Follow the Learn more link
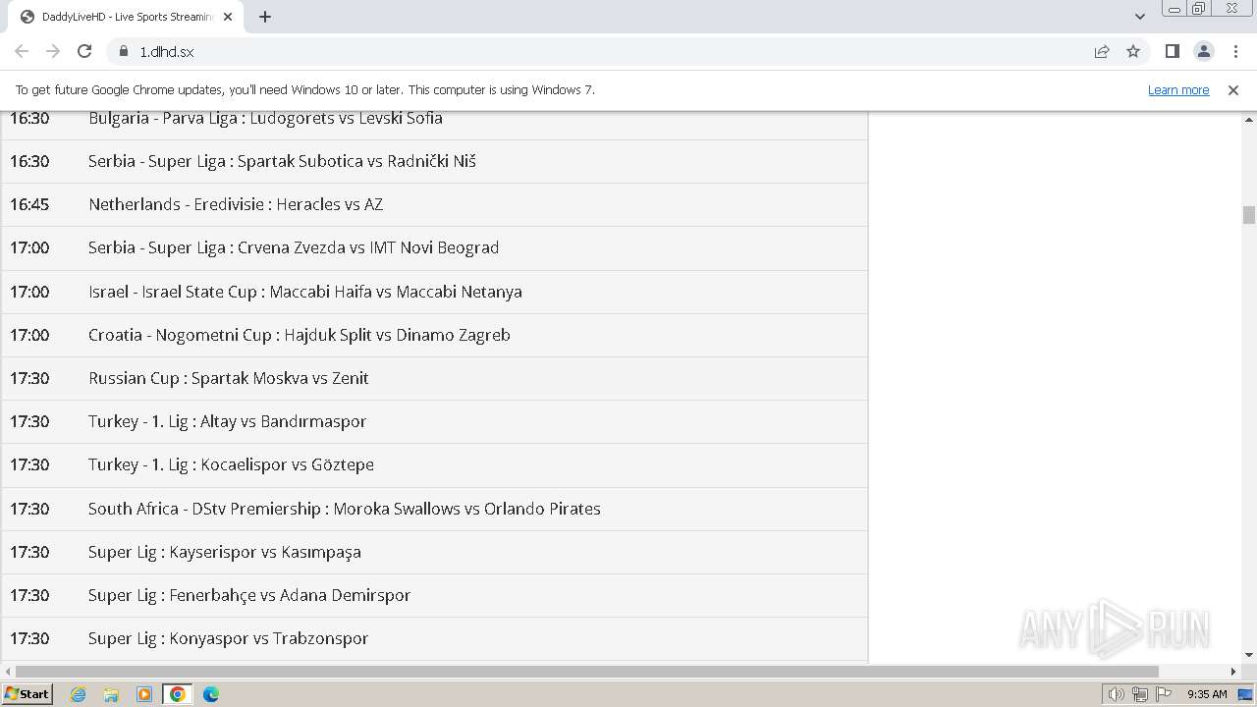 coord(1178,89)
